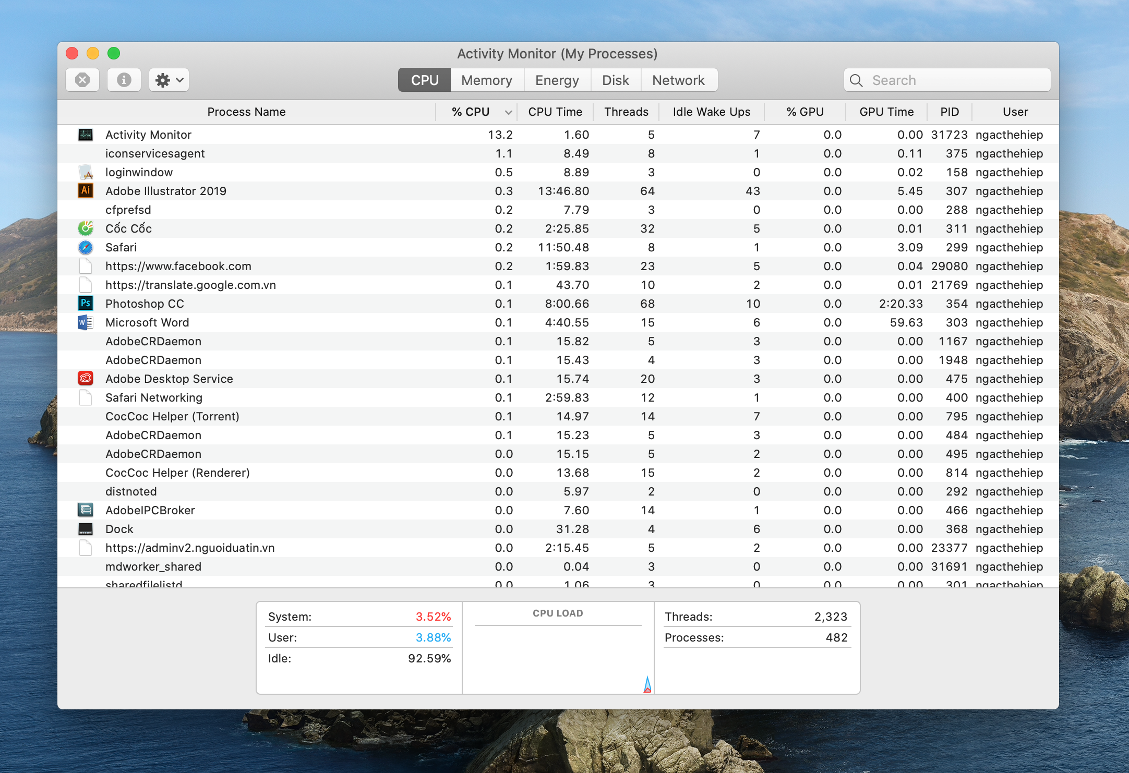Screen dimensions: 1129x773
Task: Select the loginwindow process icon
Action: click(86, 172)
